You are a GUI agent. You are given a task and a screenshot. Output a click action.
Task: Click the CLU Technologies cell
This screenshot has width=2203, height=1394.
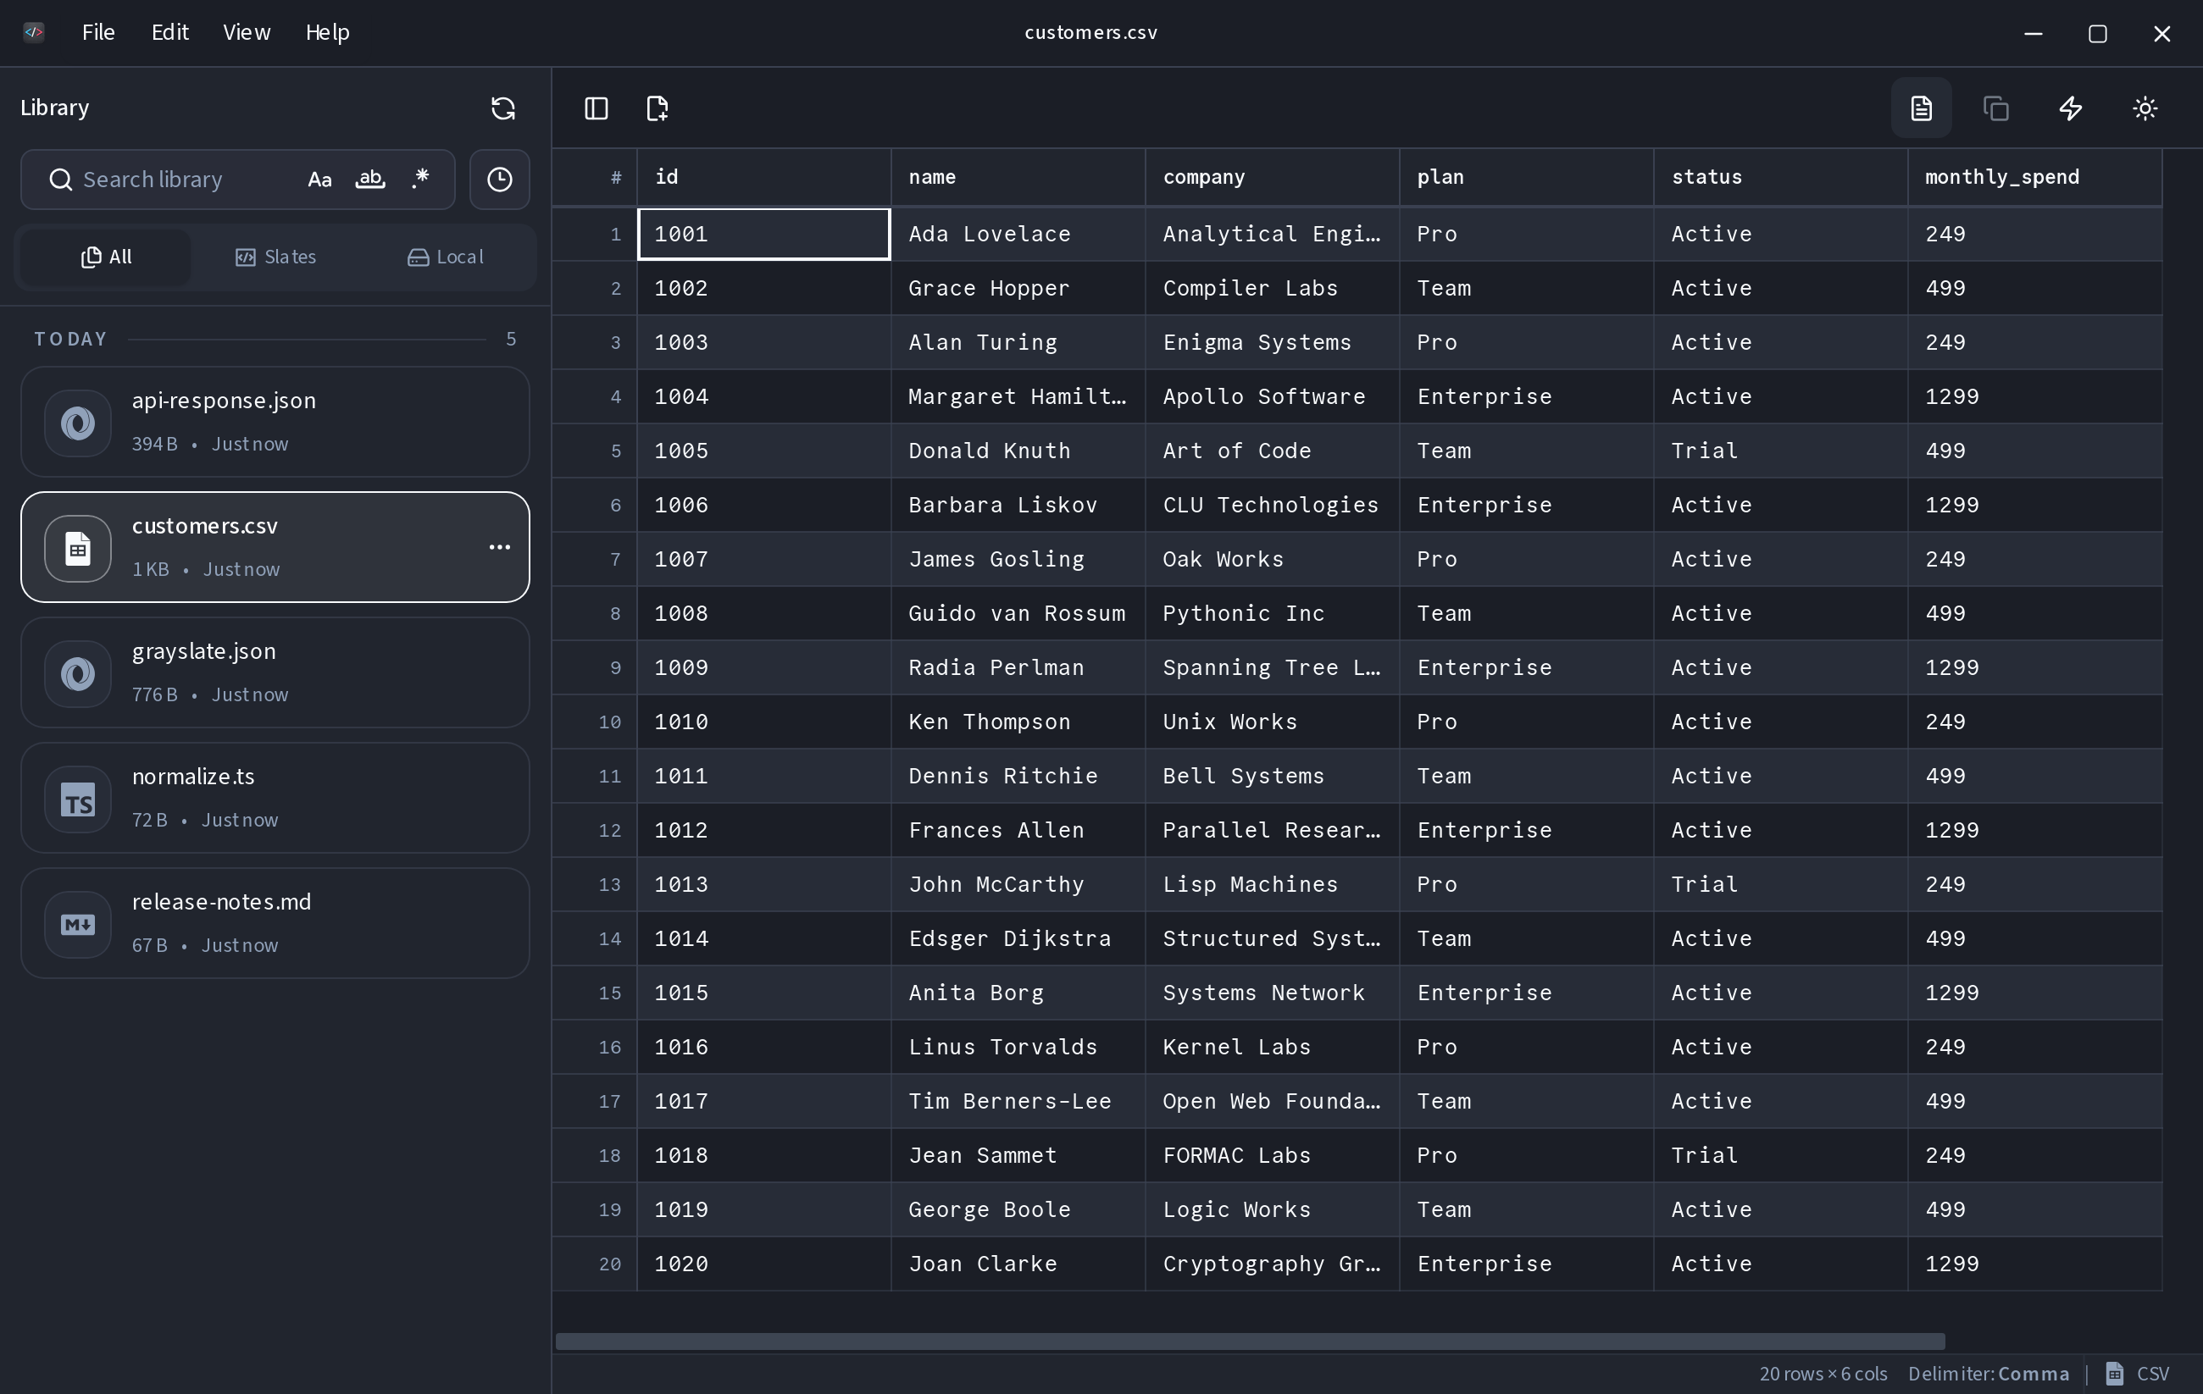point(1273,505)
